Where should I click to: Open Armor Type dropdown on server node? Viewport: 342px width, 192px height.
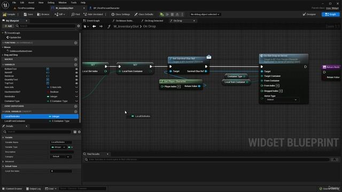282,100
